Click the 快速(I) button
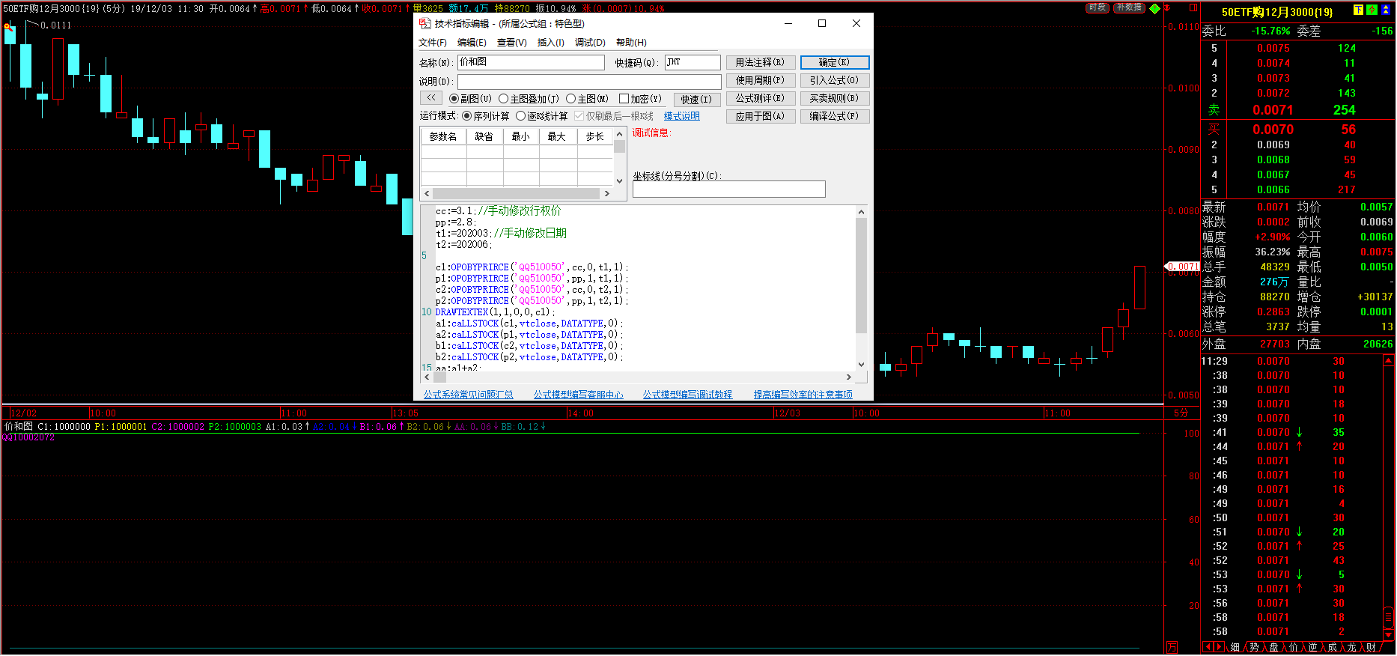This screenshot has height=656, width=1397. click(697, 99)
